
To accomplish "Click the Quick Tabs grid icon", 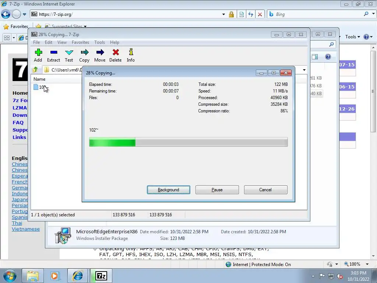I will 7,38.
